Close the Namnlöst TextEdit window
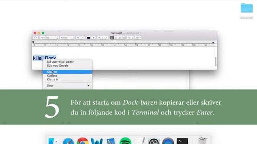Screen dimensions: 257x144 pos(35,33)
